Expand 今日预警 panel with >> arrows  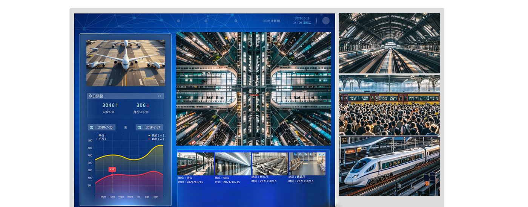[160, 96]
